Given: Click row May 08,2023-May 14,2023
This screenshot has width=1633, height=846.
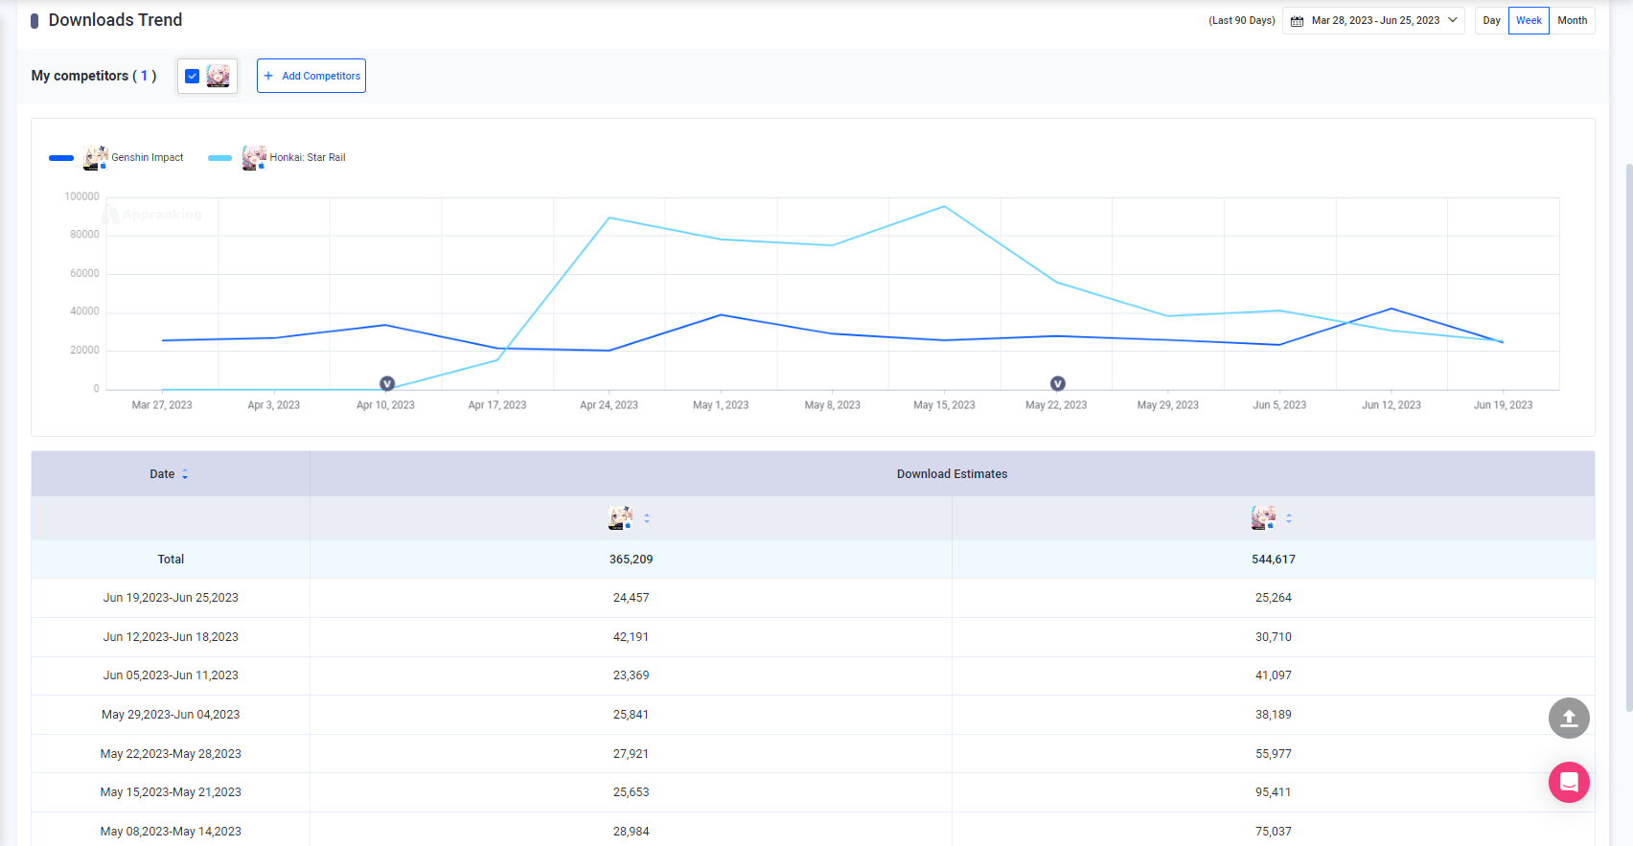Looking at the screenshot, I should 813,830.
